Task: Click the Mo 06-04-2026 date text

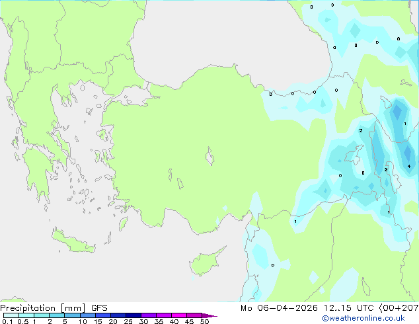Action: (280, 308)
